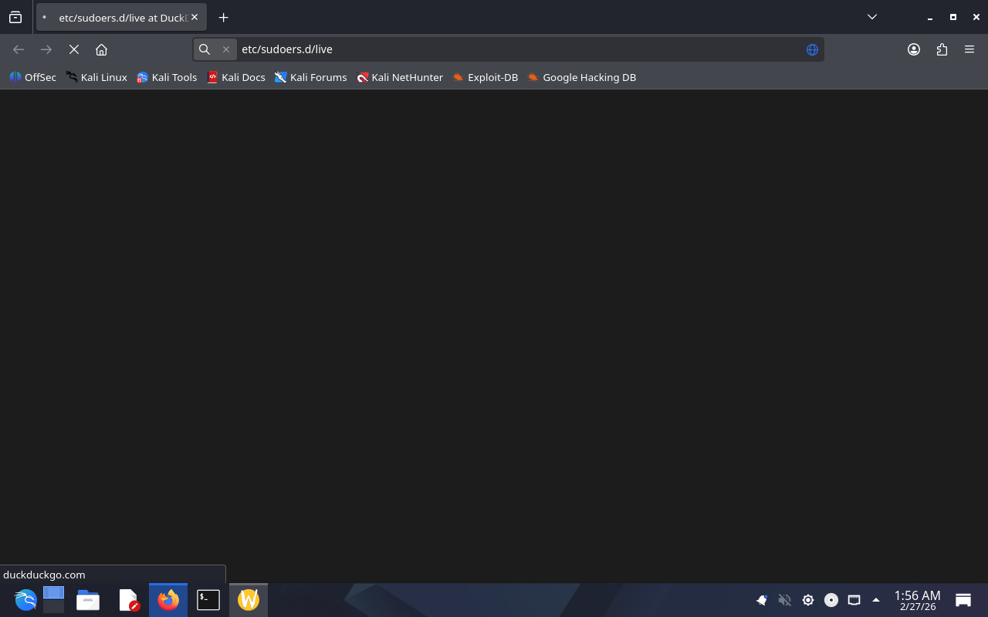
Task: Stop loading the current page
Action: point(74,49)
